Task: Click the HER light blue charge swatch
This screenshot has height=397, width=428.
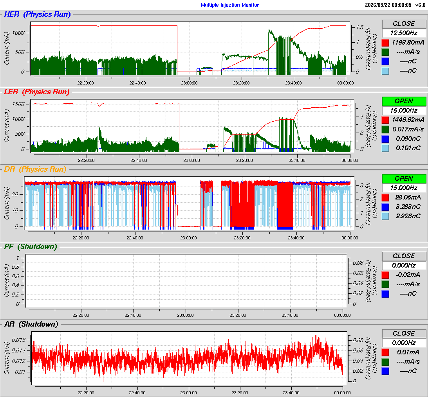Action: click(x=386, y=70)
